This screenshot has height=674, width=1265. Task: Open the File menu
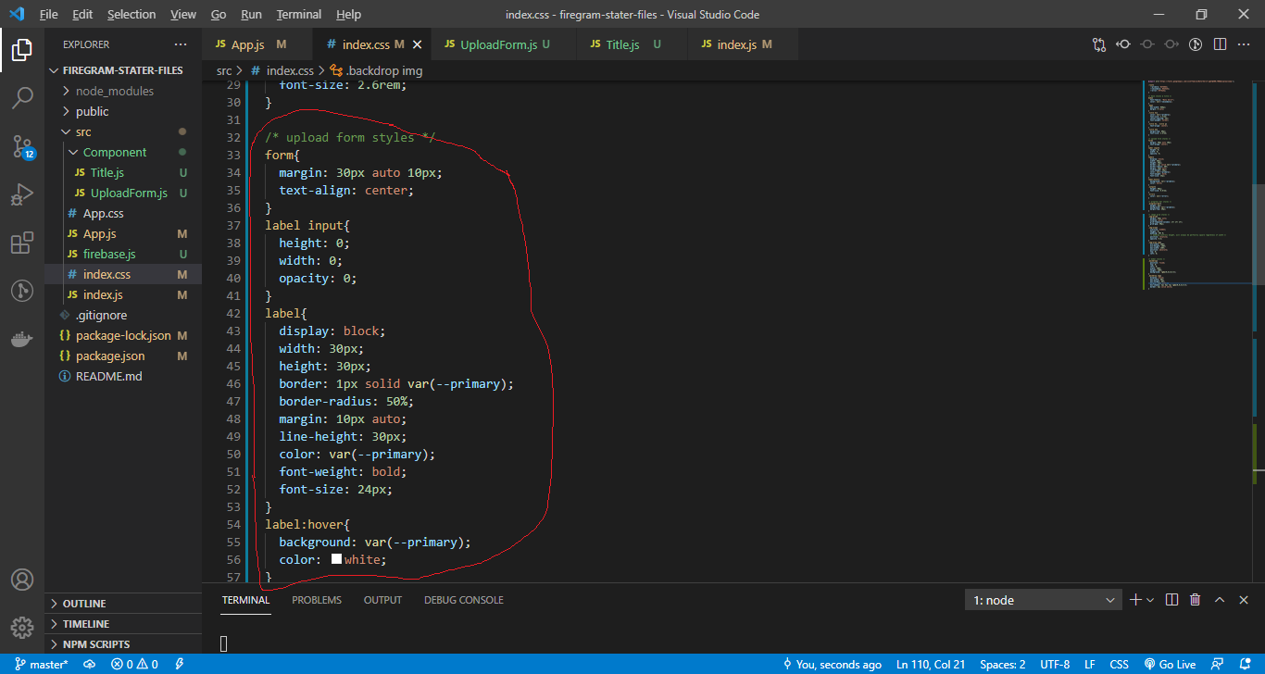(48, 15)
